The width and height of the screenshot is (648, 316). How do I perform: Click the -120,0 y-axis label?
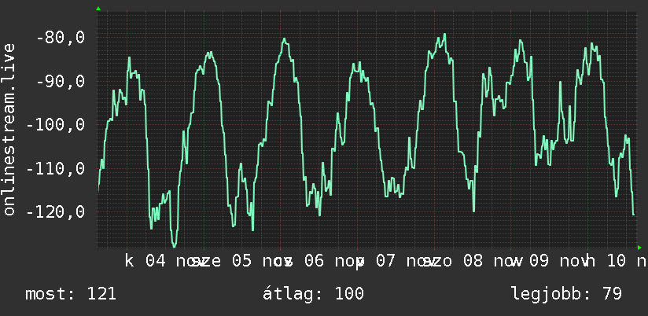(55, 212)
